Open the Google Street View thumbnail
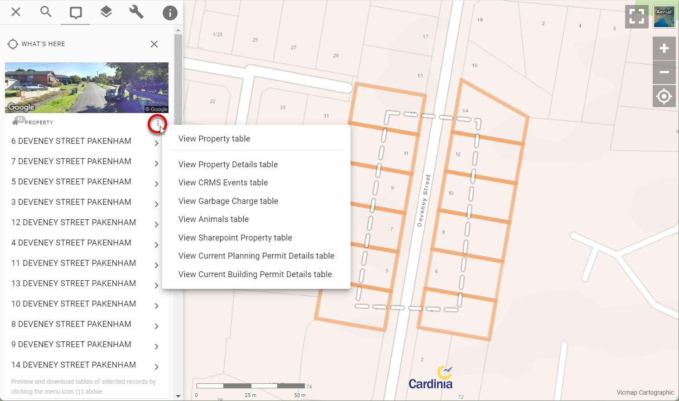Viewport: 679px width, 401px height. coord(87,88)
